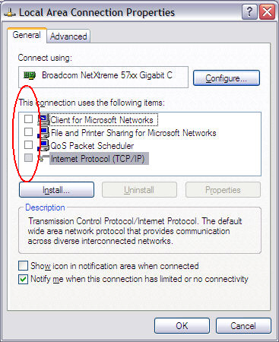Enable Client for Microsoft Networks checkbox
The height and width of the screenshot is (342, 279).
28,119
